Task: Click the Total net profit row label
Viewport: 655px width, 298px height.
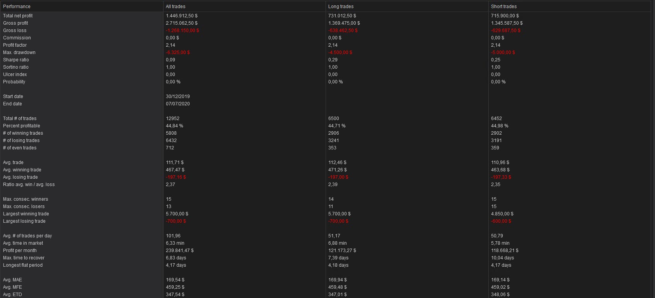Action: pyautogui.click(x=18, y=16)
